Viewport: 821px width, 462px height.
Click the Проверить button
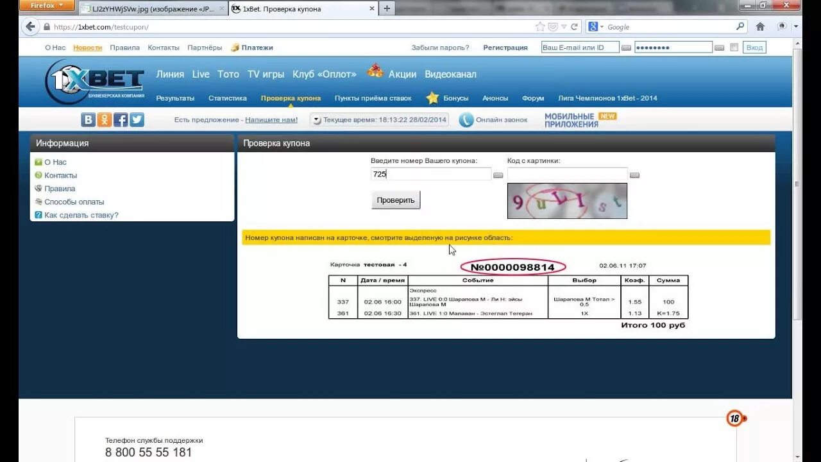396,200
